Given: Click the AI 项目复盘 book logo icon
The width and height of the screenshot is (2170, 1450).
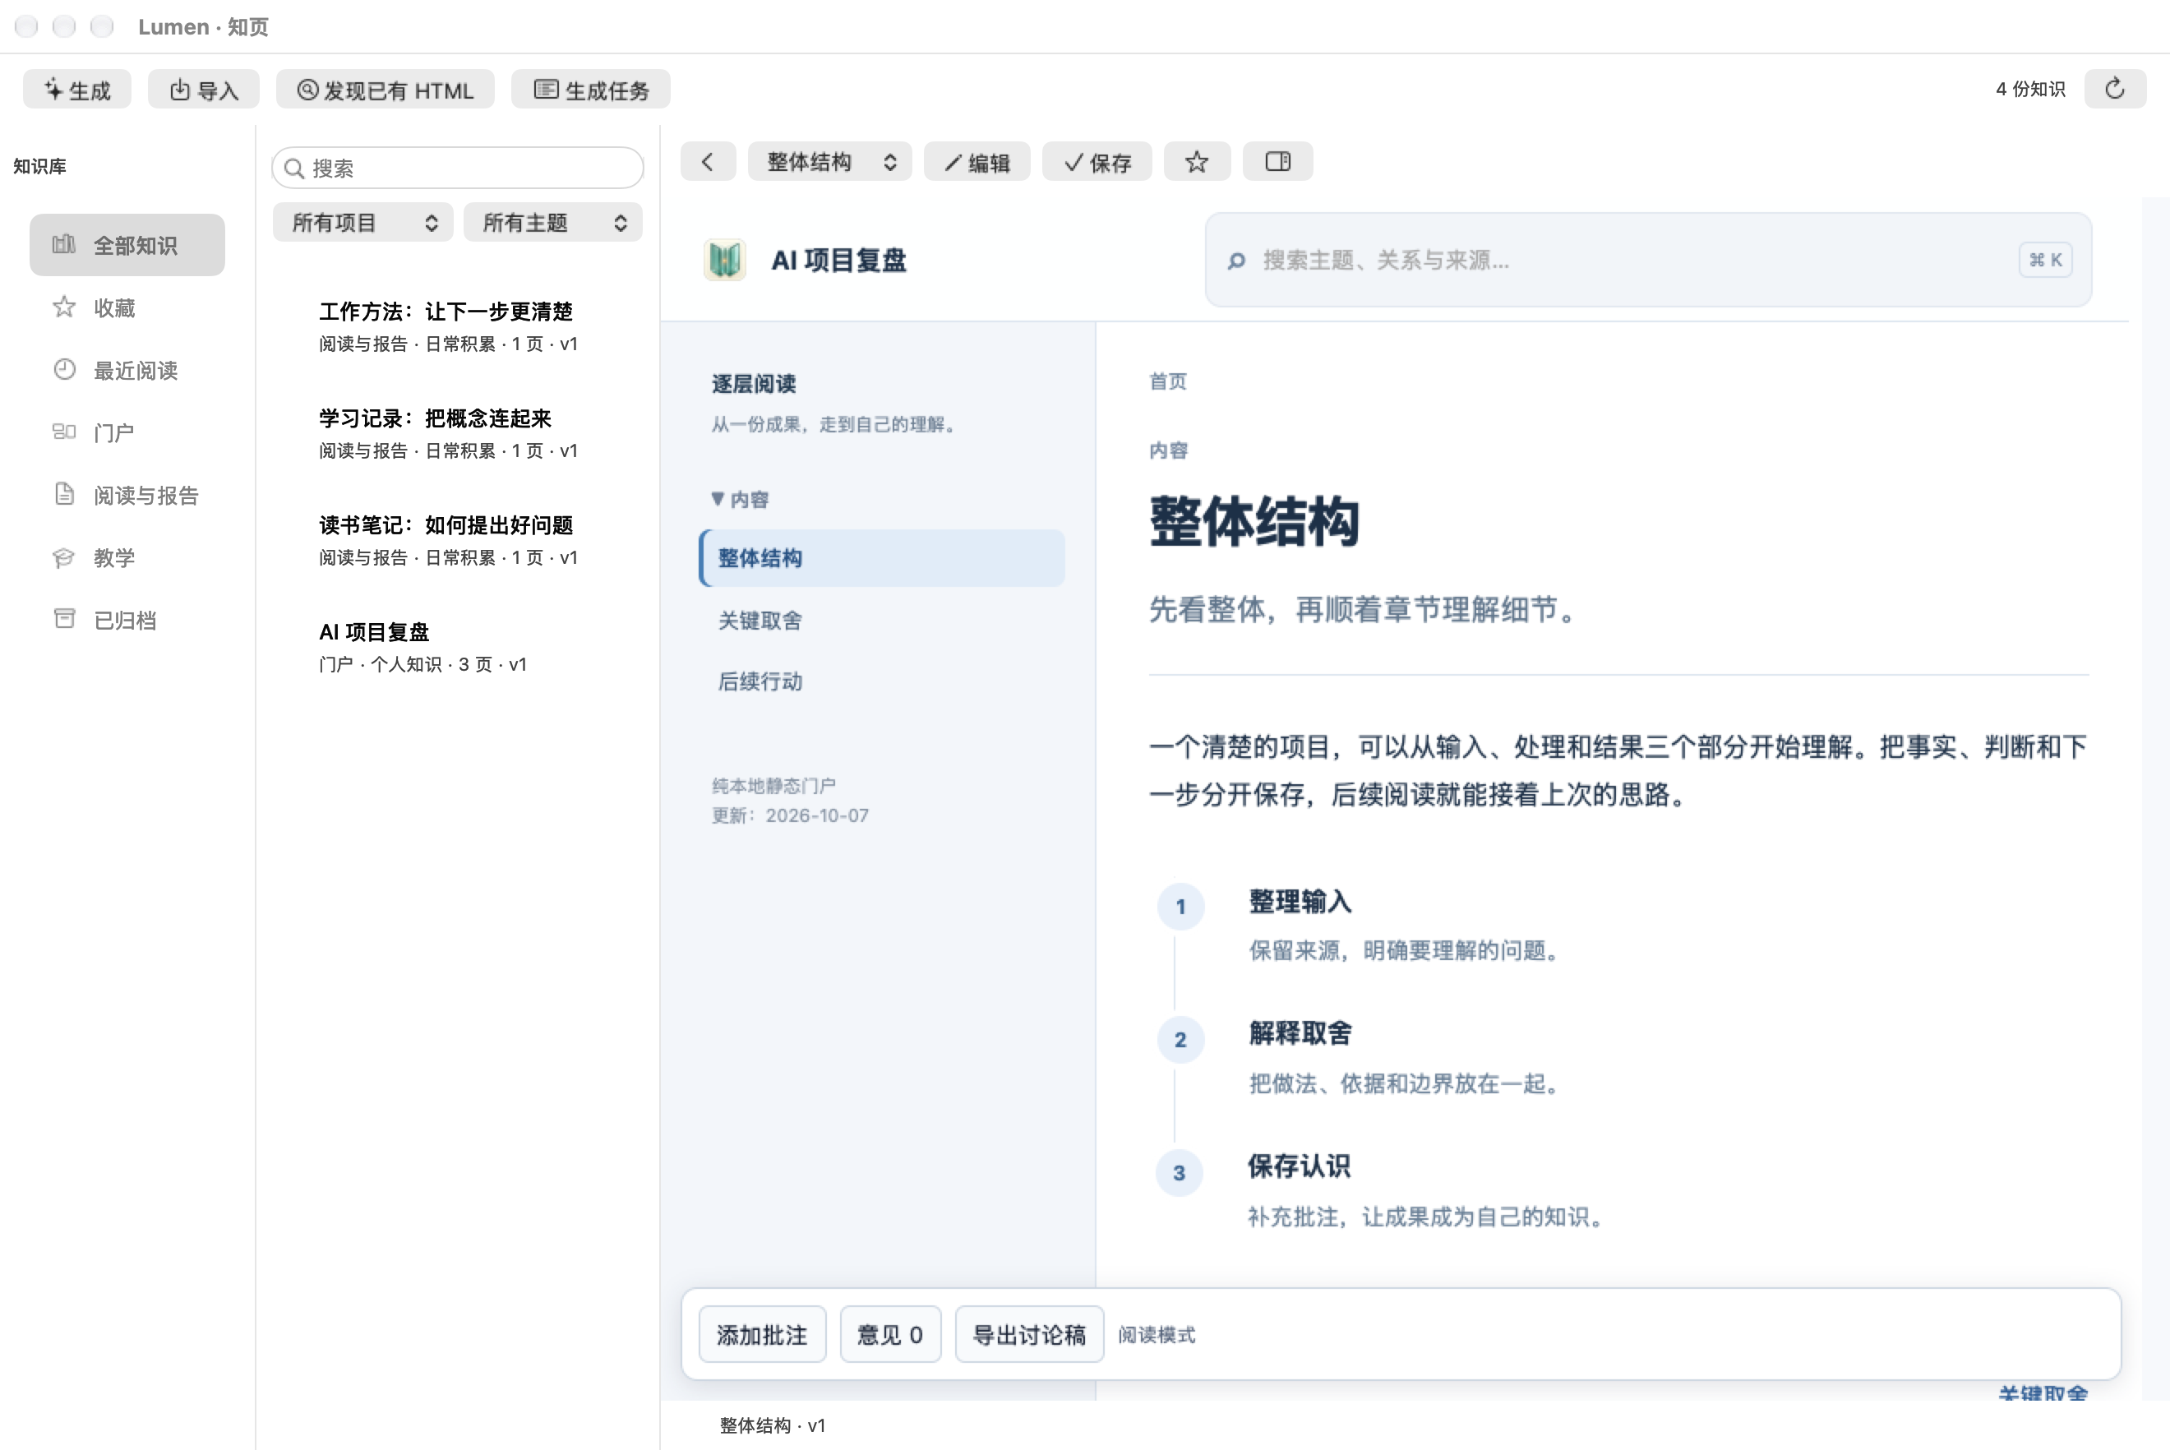Looking at the screenshot, I should tap(725, 260).
